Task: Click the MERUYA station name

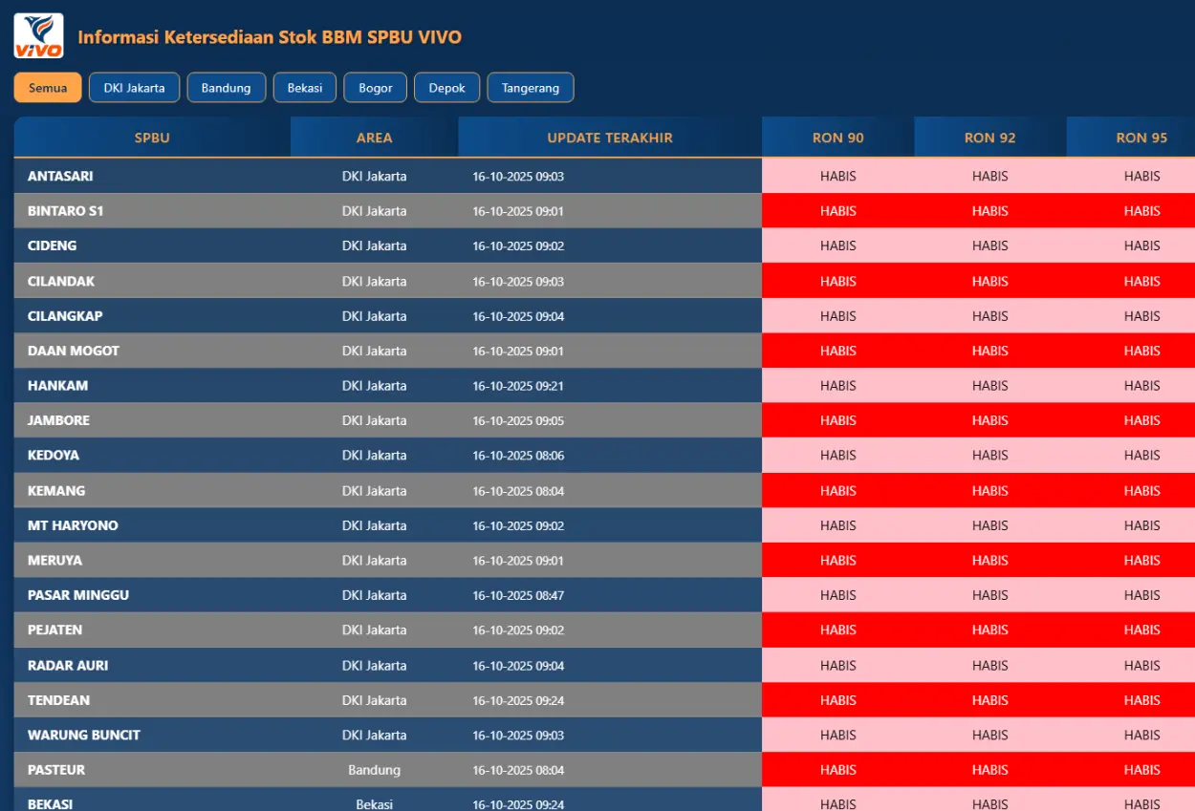Action: click(54, 561)
